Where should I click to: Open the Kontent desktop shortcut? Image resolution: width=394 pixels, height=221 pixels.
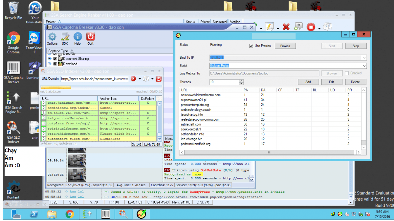click(x=13, y=190)
